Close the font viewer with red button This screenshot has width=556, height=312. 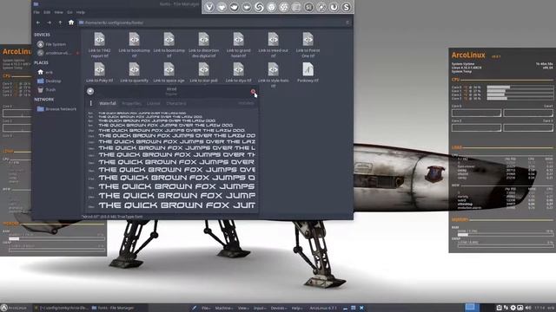pyautogui.click(x=253, y=92)
